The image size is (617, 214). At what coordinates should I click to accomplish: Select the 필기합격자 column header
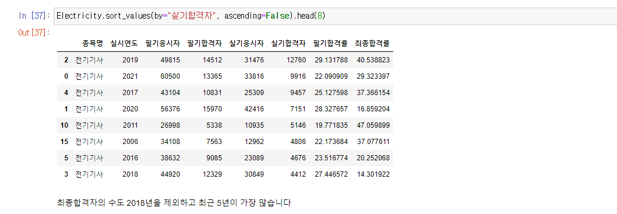coord(205,43)
